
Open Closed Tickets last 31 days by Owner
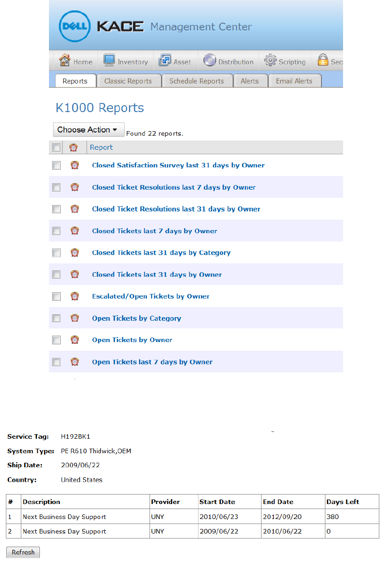click(157, 274)
